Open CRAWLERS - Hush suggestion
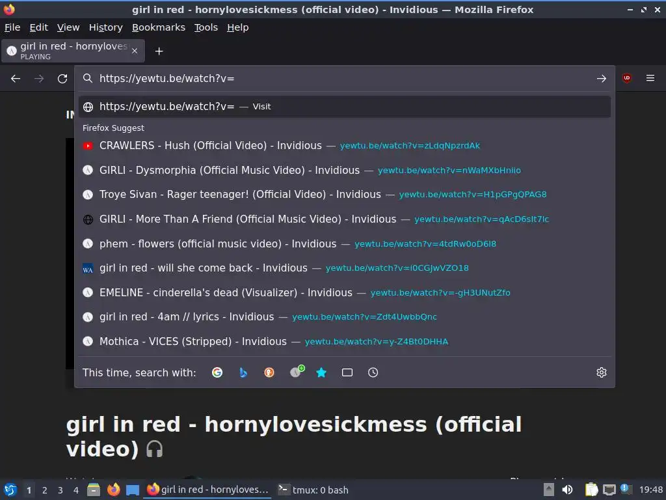Image resolution: width=666 pixels, height=500 pixels. click(345, 145)
